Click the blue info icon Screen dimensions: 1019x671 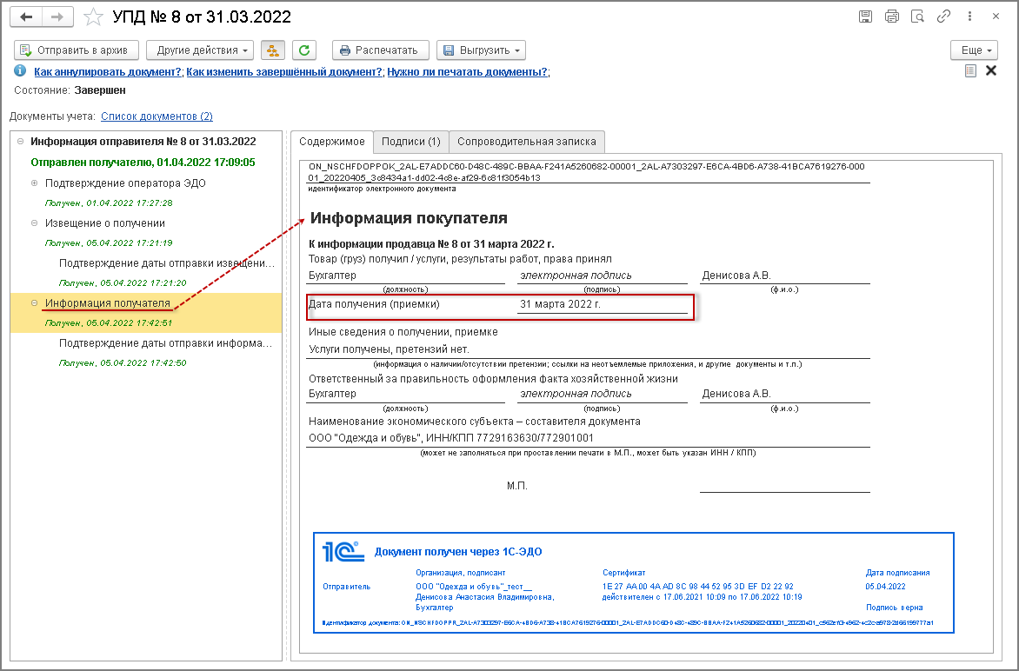20,70
